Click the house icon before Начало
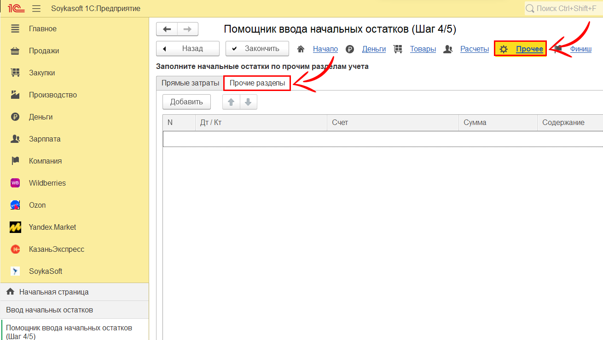The height and width of the screenshot is (340, 603). (x=301, y=49)
